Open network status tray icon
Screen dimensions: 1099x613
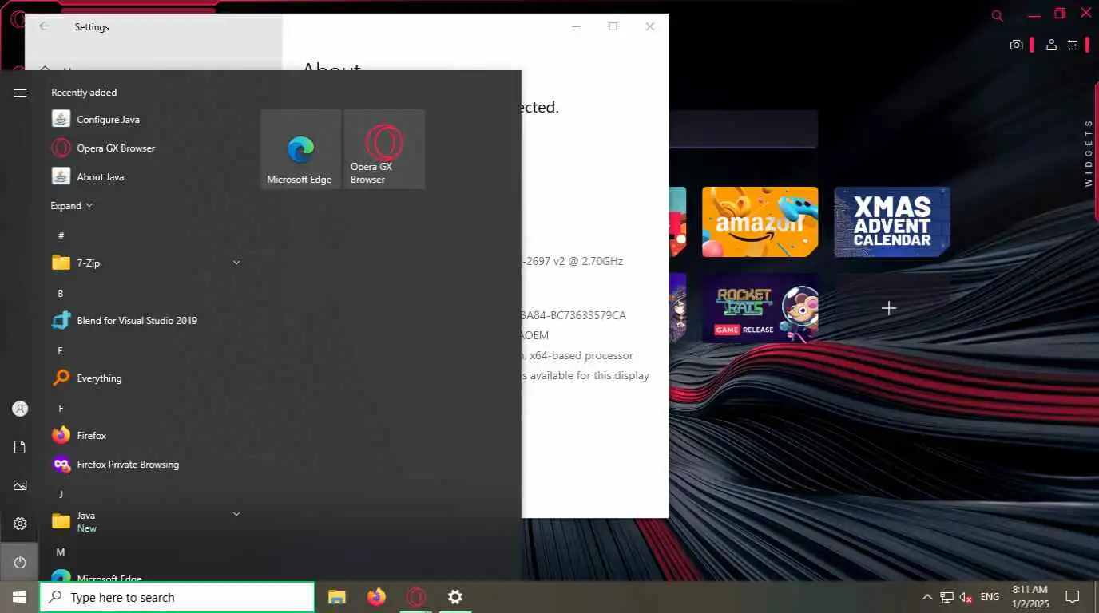(x=946, y=597)
